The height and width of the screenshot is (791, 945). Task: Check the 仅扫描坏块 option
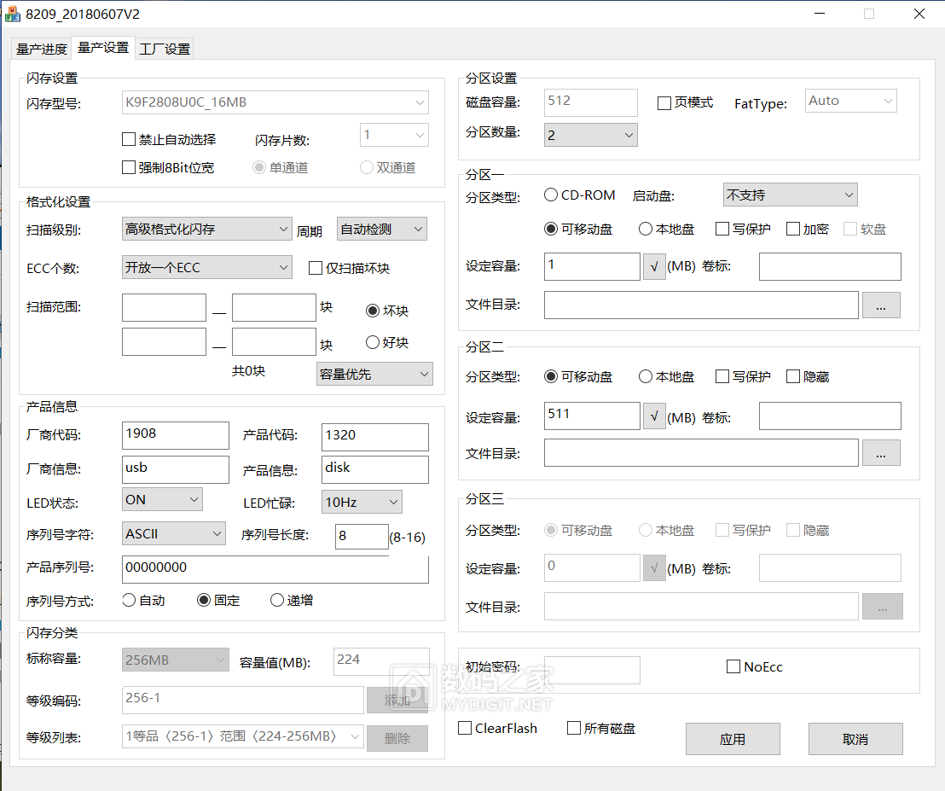point(316,267)
